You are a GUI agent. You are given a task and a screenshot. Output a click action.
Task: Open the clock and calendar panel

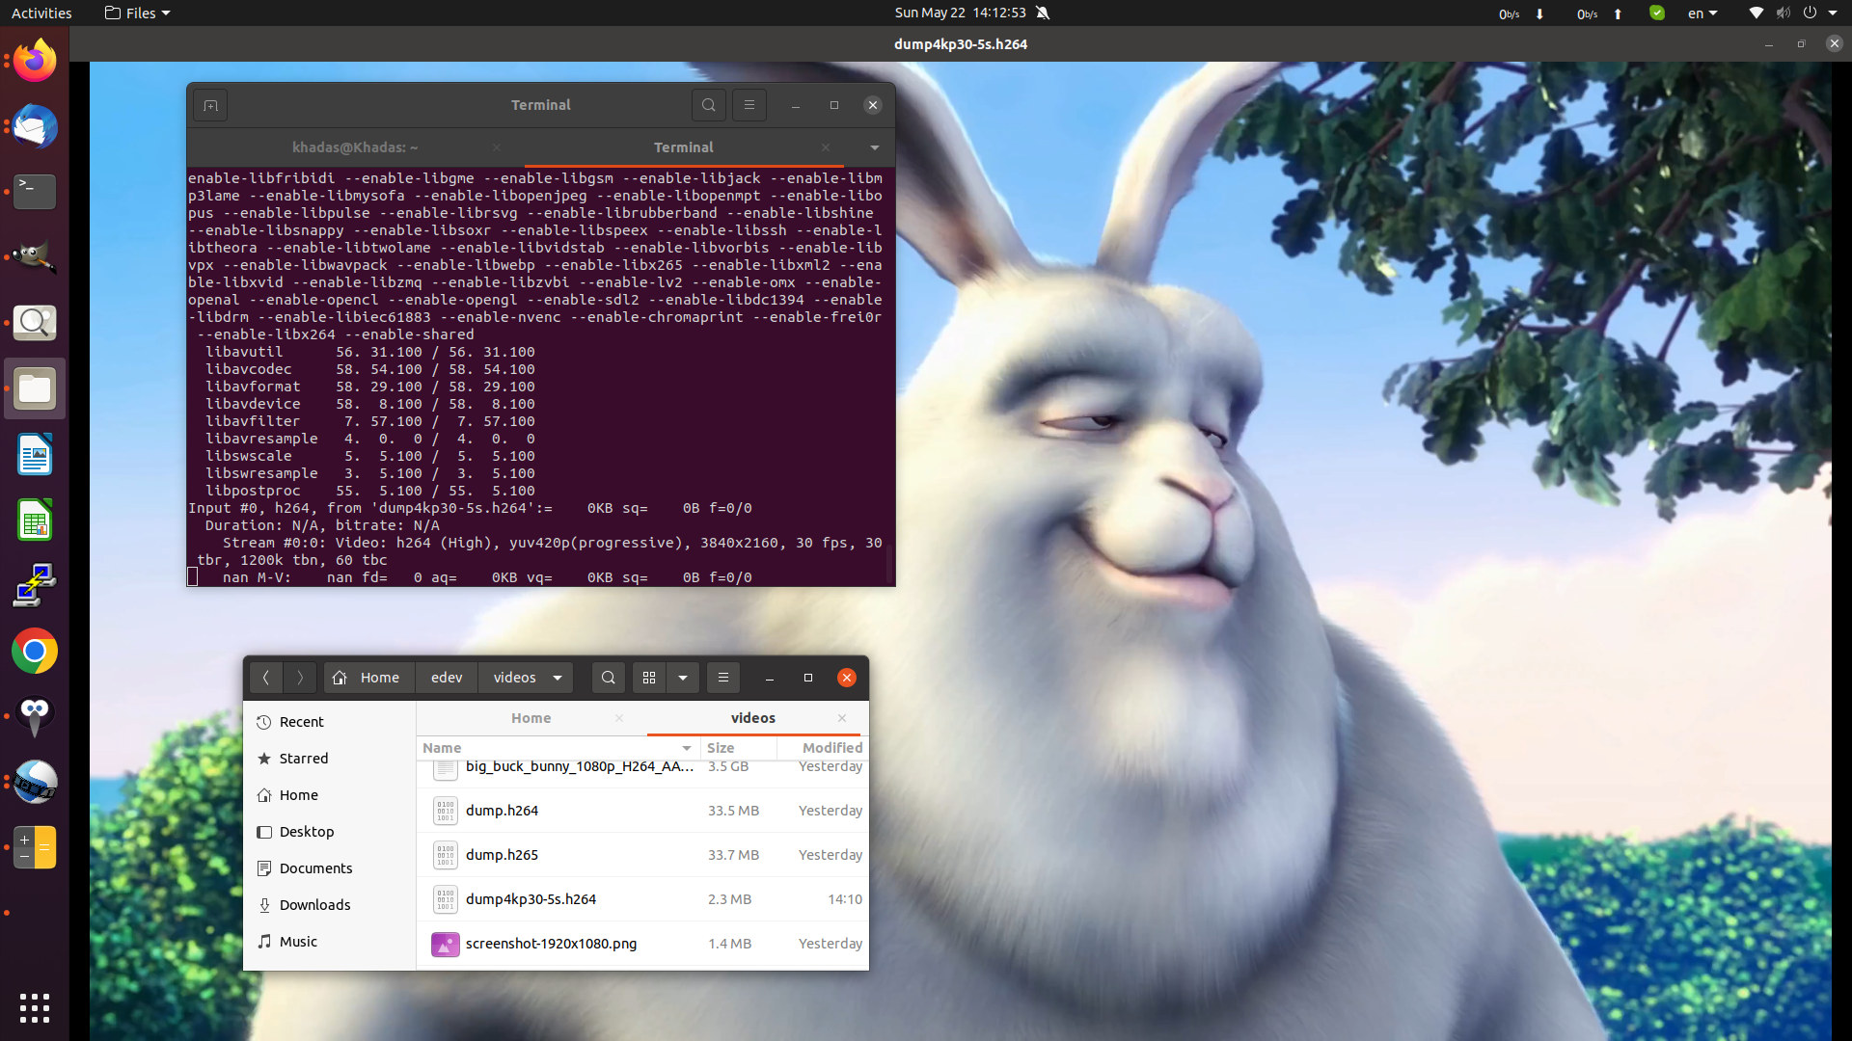960,13
